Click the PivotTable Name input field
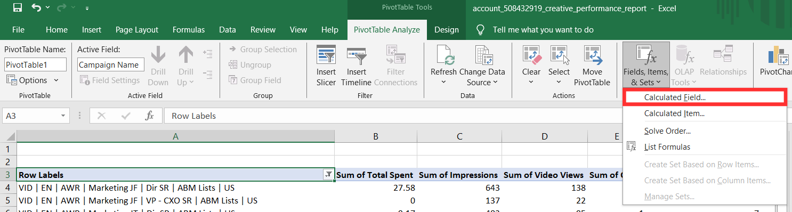 (36, 65)
